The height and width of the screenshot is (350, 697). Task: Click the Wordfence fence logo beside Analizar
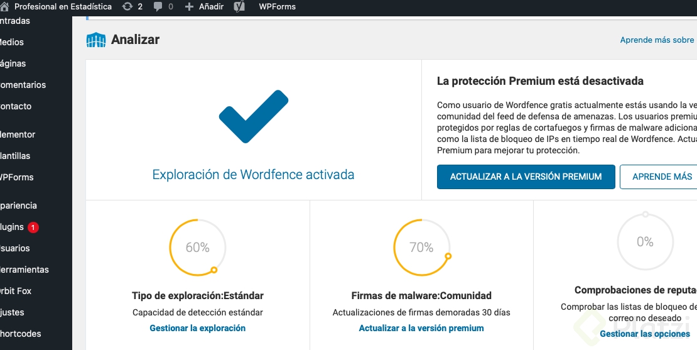(x=96, y=40)
